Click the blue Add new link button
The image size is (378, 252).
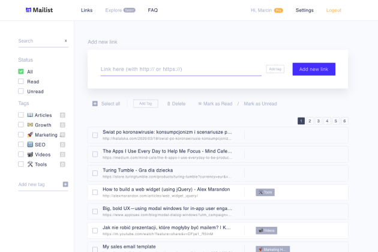[x=314, y=69]
